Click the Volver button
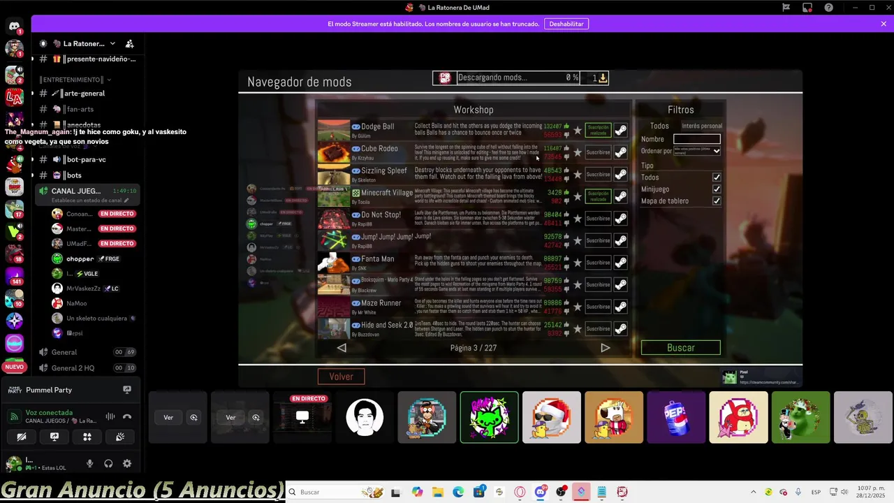 coord(341,377)
